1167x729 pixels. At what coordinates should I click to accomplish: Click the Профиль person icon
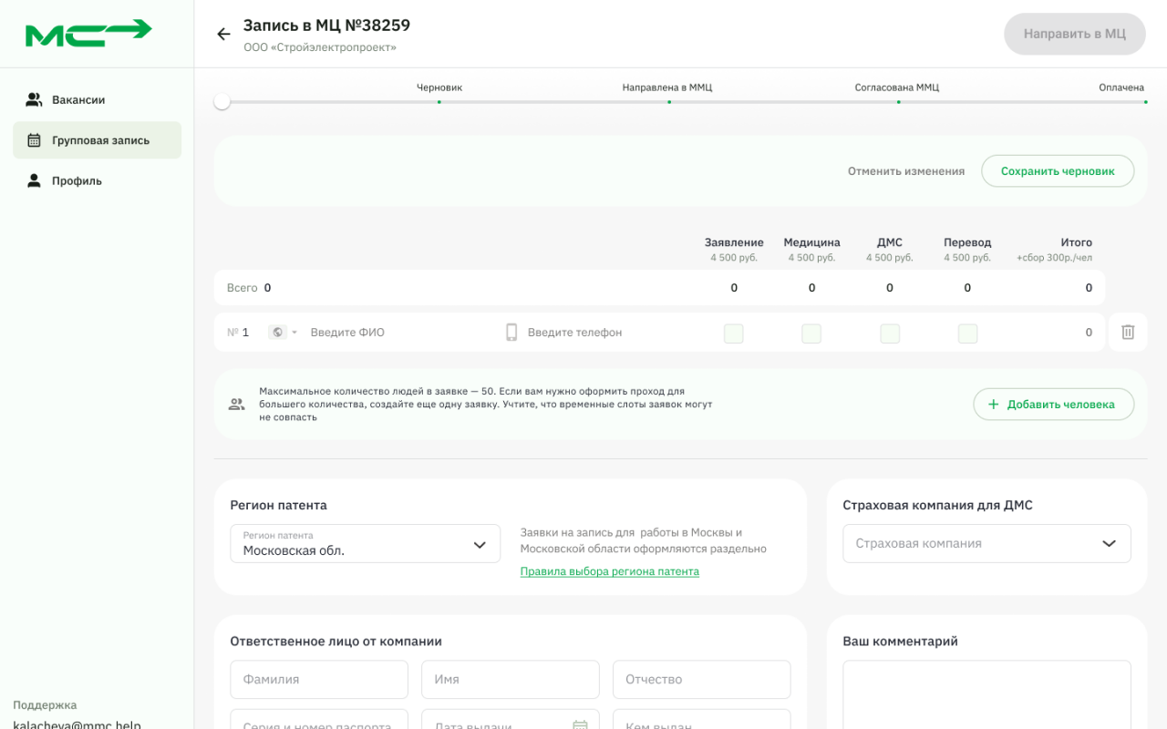tap(34, 180)
